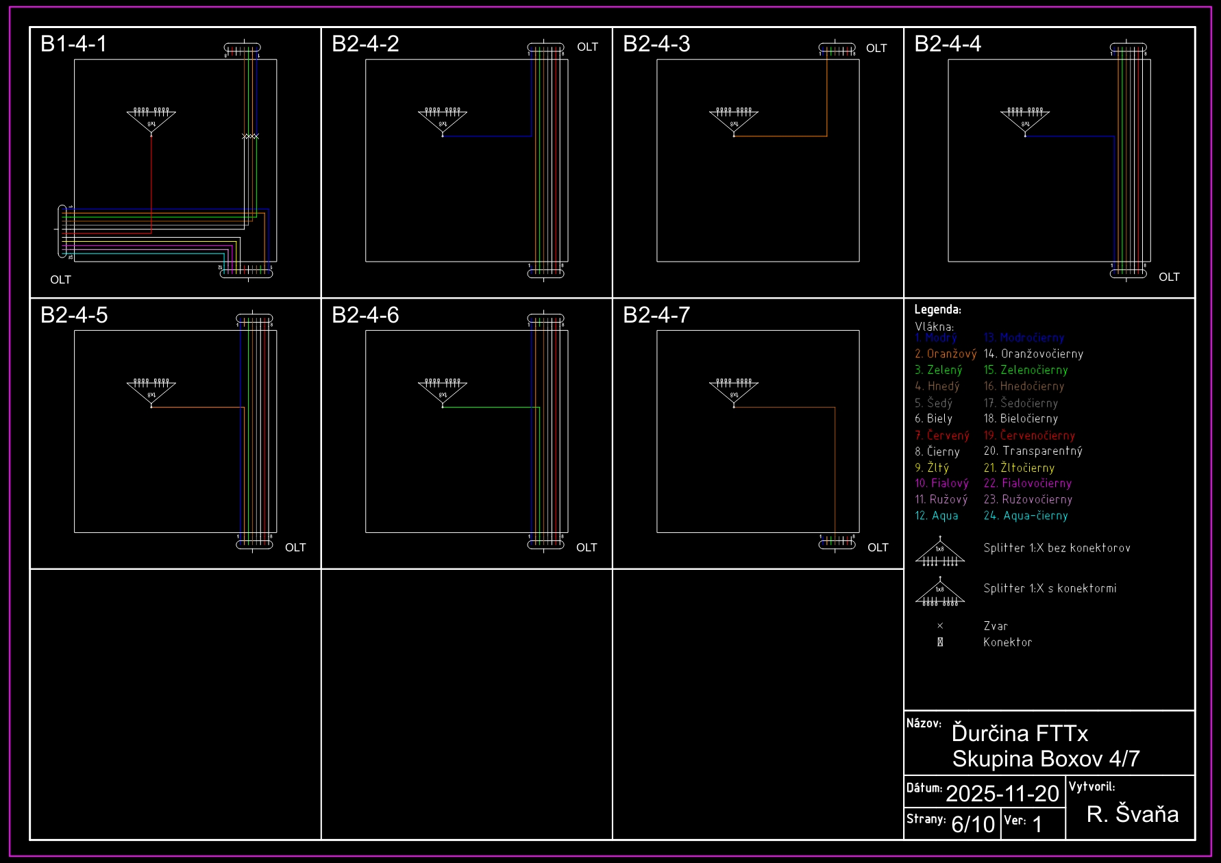
Task: Click the splitter symbol in box B1-4-1
Action: 151,119
